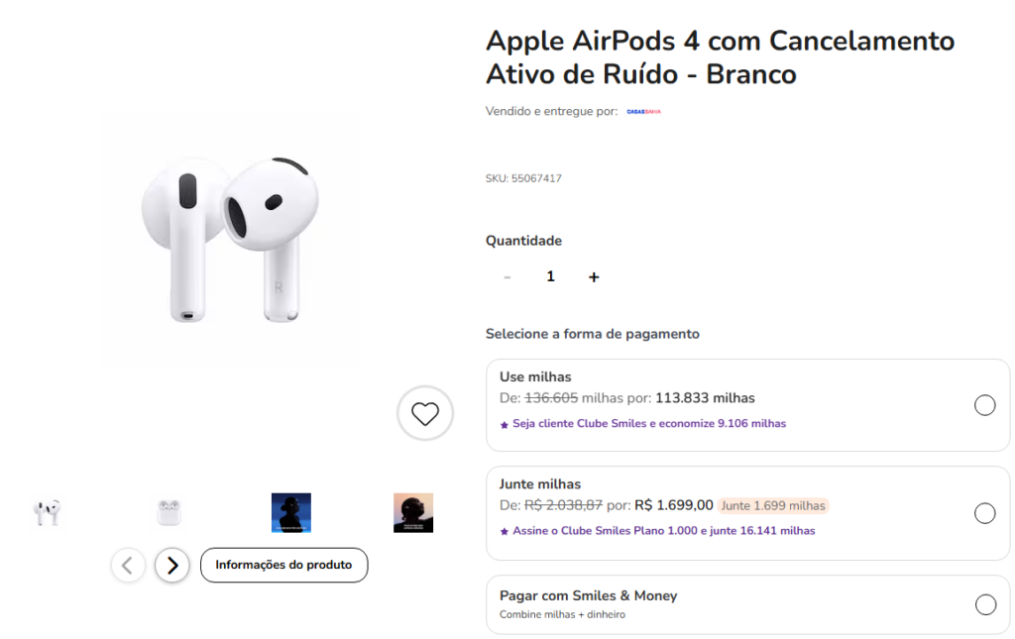Select the Use milhas payment option

pos(984,405)
